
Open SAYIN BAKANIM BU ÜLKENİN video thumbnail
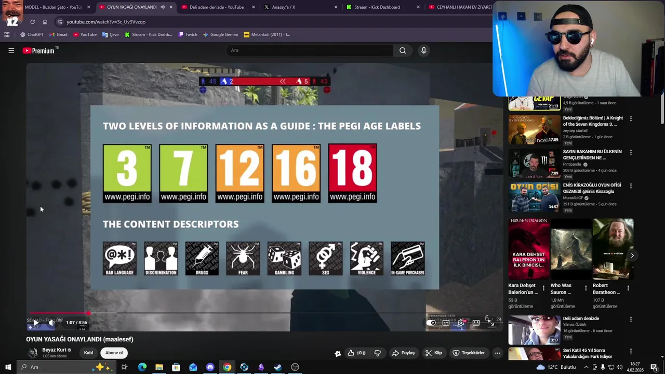(x=534, y=163)
